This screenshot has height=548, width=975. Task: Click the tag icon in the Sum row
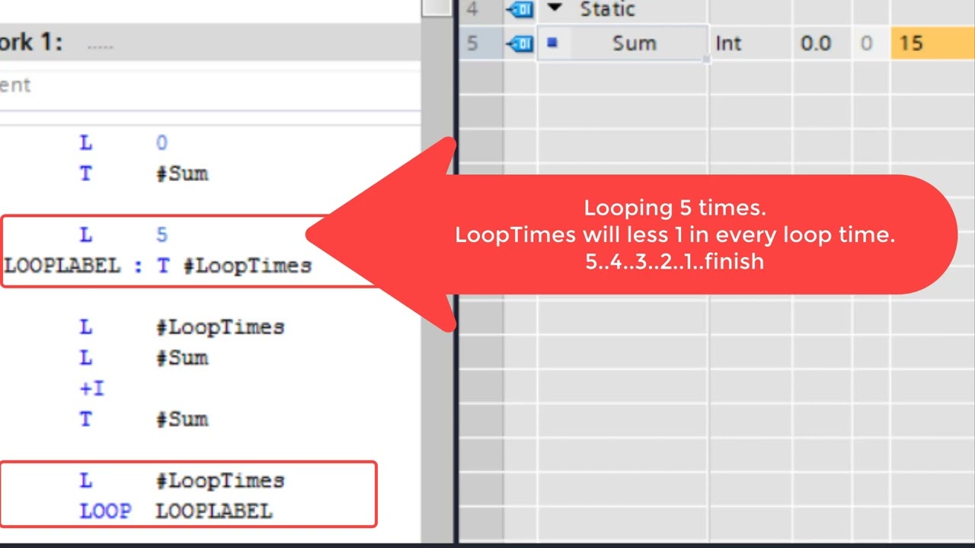point(519,43)
